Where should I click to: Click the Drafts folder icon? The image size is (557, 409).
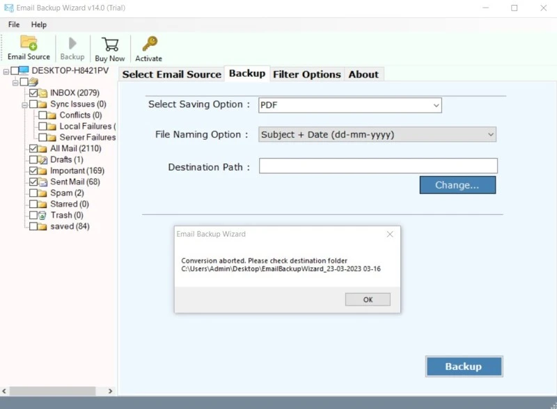coord(42,160)
